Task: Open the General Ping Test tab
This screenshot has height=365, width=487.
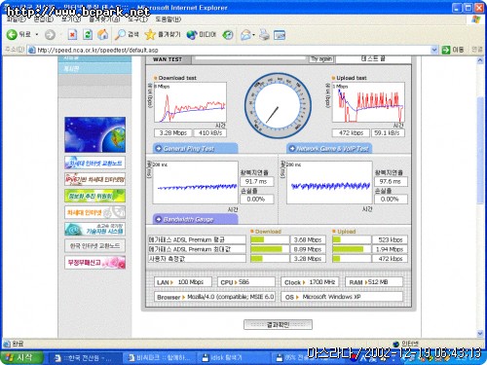Action: click(195, 149)
